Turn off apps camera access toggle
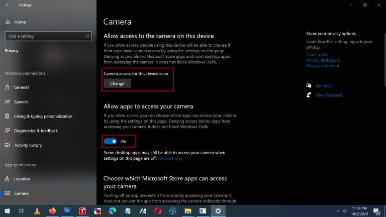 [x=110, y=142]
